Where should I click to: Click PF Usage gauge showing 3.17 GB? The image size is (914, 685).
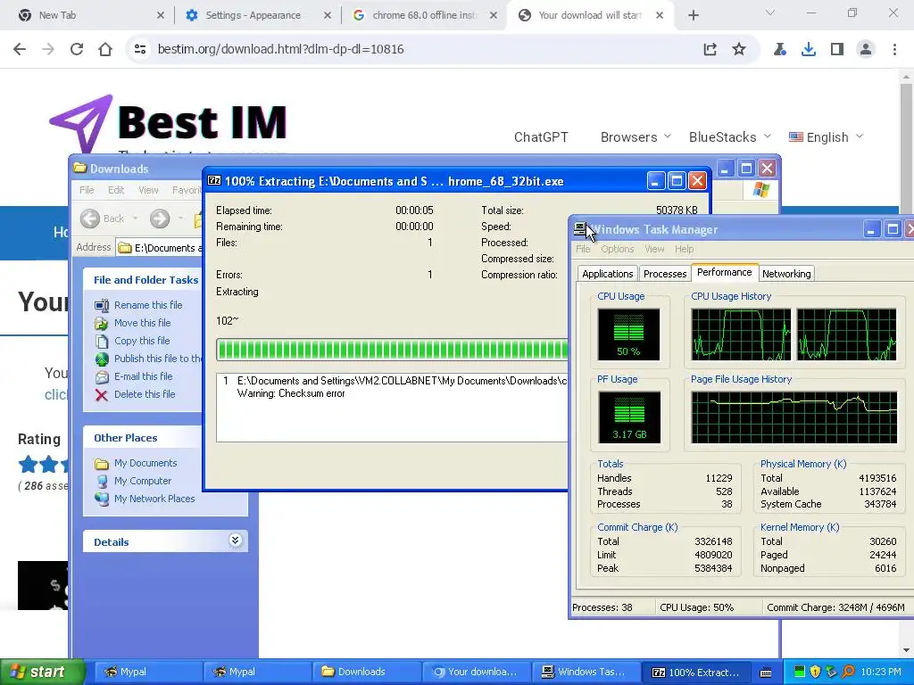point(628,417)
